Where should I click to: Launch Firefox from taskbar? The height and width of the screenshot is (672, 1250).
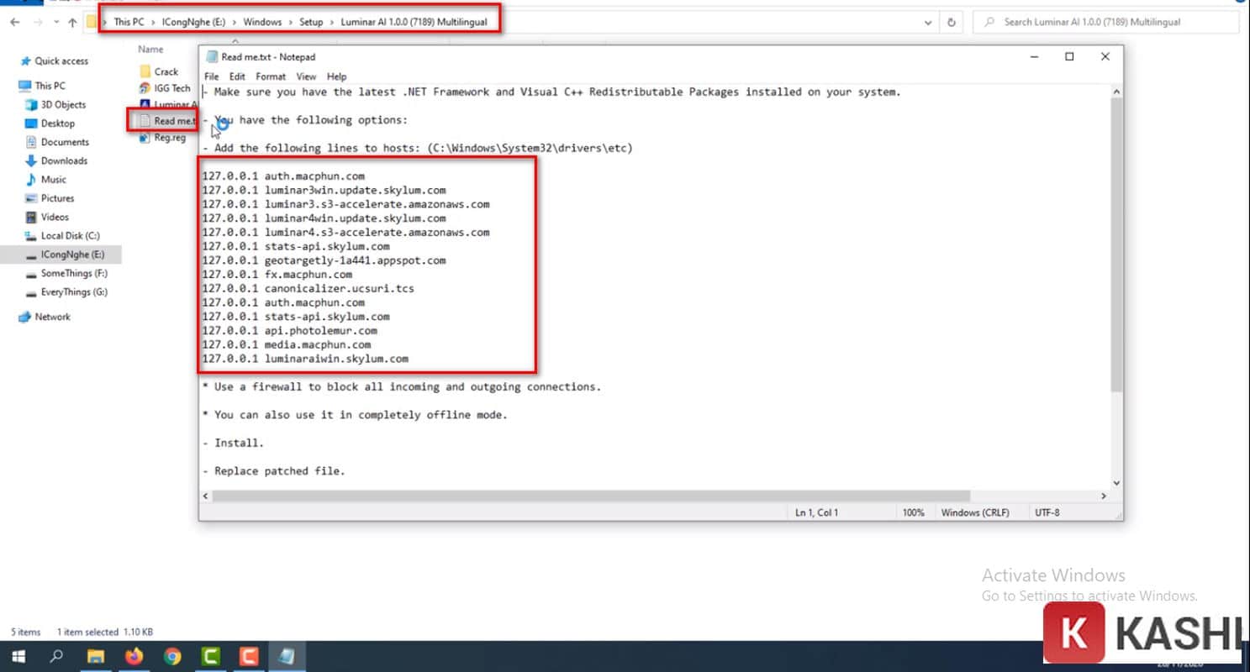point(134,657)
